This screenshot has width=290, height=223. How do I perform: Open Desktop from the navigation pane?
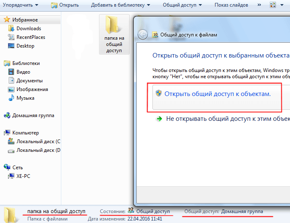pos(25,46)
